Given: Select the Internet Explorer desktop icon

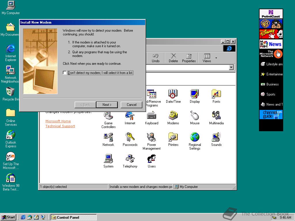Looking at the screenshot, I should coord(11,53).
